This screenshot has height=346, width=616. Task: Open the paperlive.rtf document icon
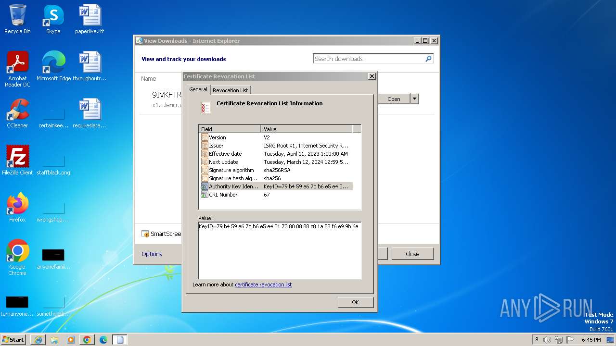[90, 19]
